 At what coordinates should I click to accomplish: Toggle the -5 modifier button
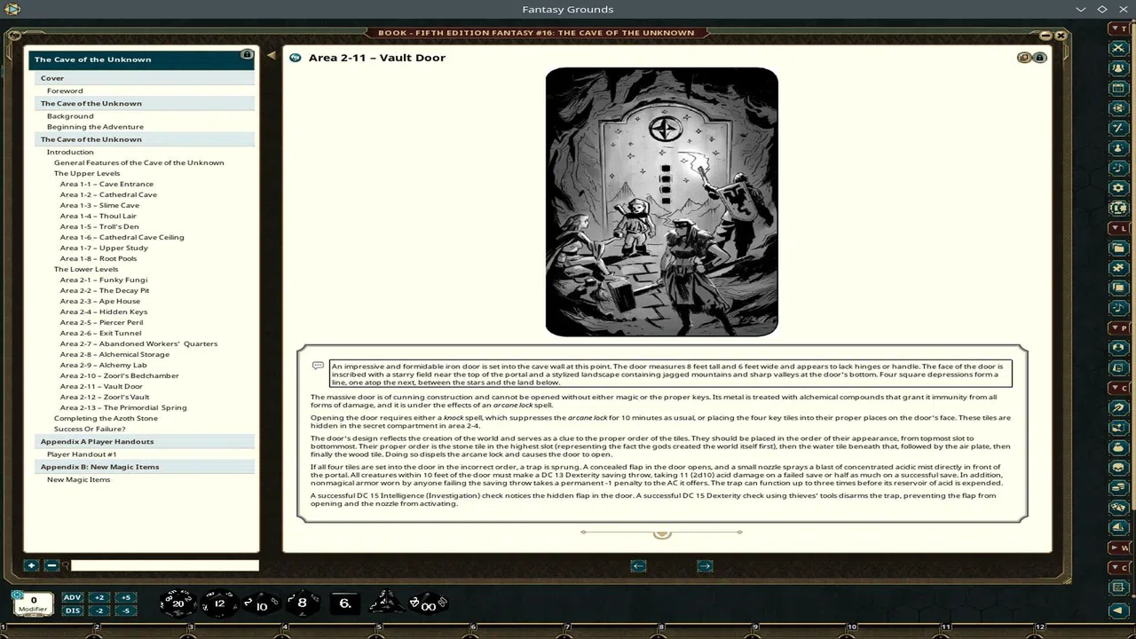tap(125, 611)
